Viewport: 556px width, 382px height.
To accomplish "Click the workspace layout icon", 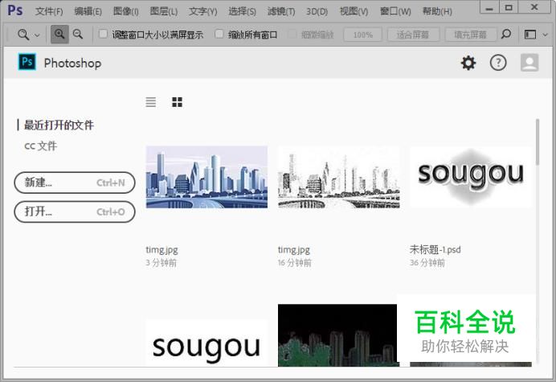I will [x=530, y=35].
